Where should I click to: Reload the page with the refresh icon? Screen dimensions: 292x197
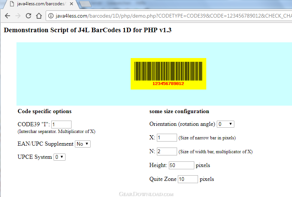click(x=28, y=16)
